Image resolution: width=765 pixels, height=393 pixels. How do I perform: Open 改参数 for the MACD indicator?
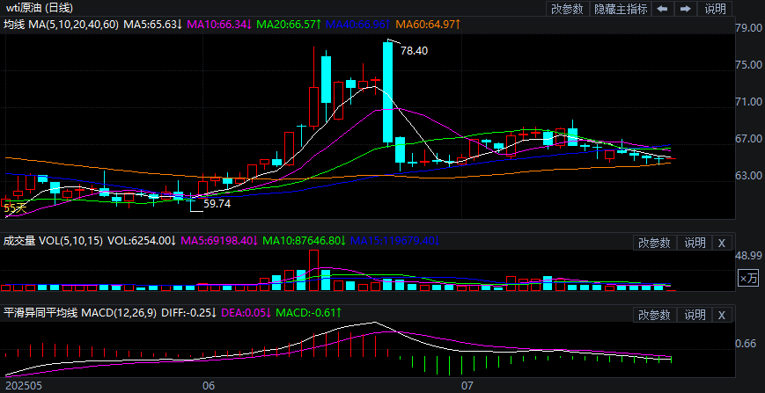(655, 315)
